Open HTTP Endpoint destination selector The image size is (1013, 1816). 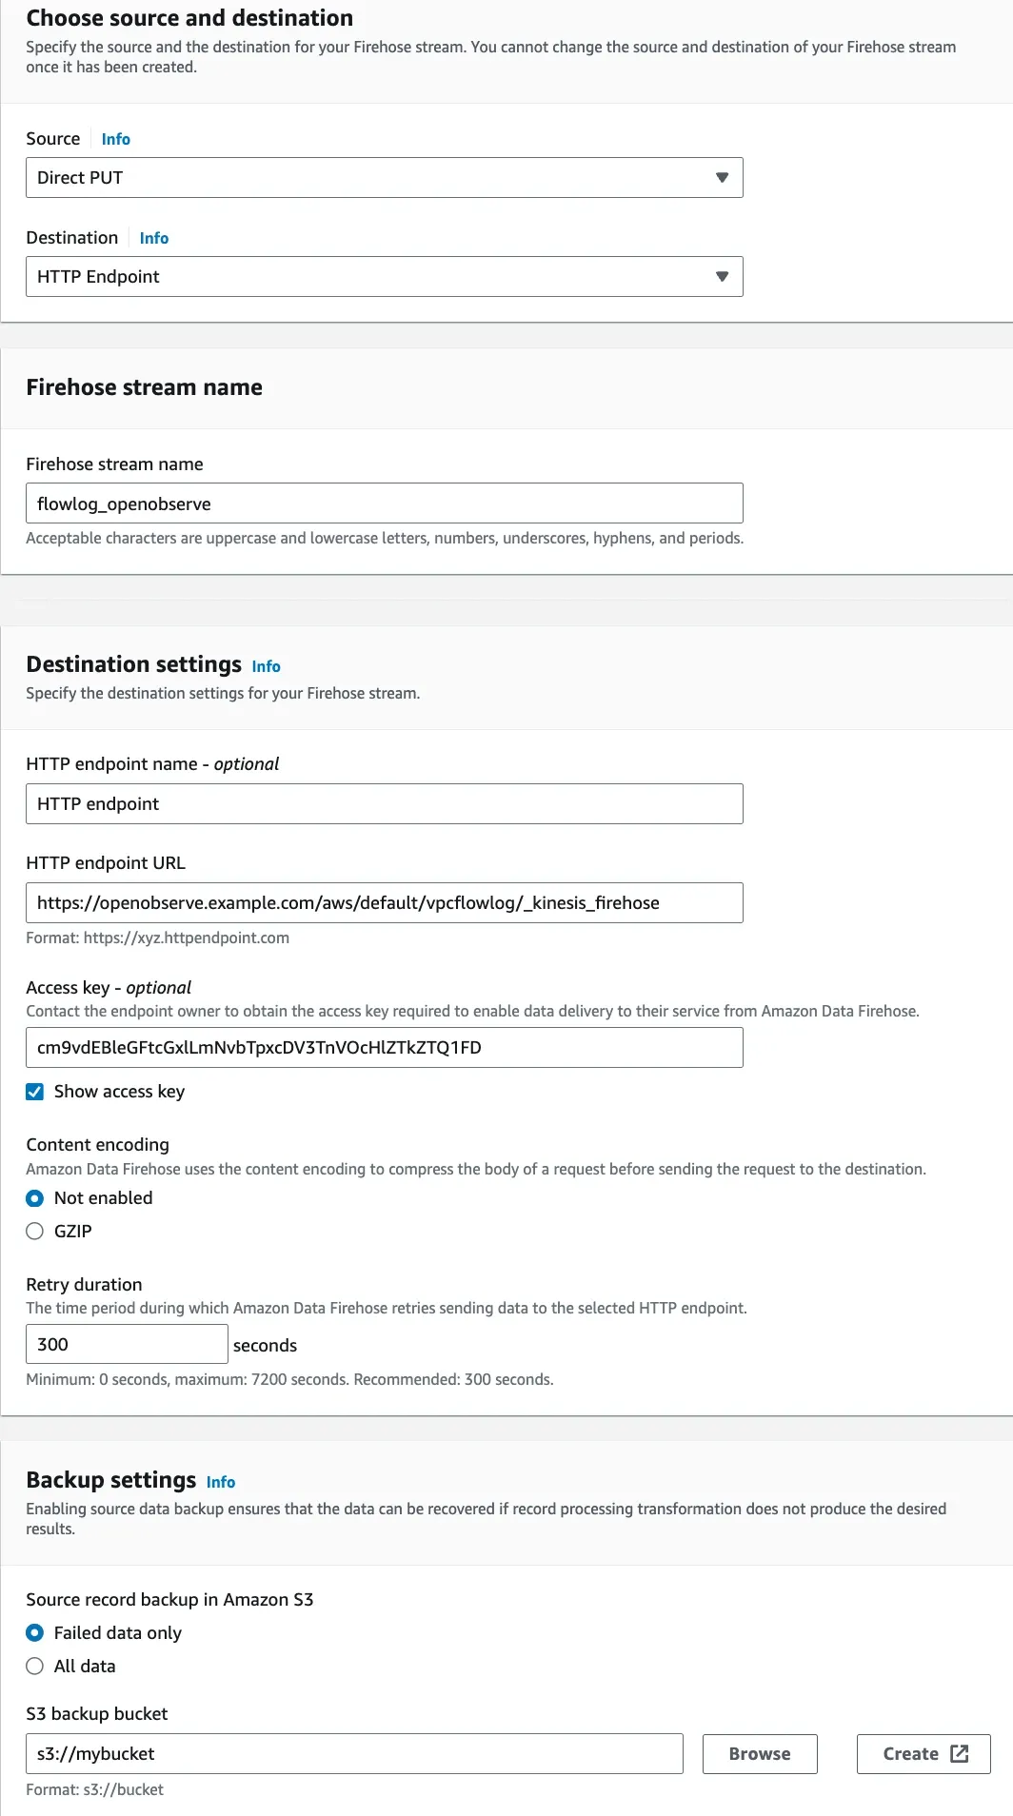tap(385, 276)
